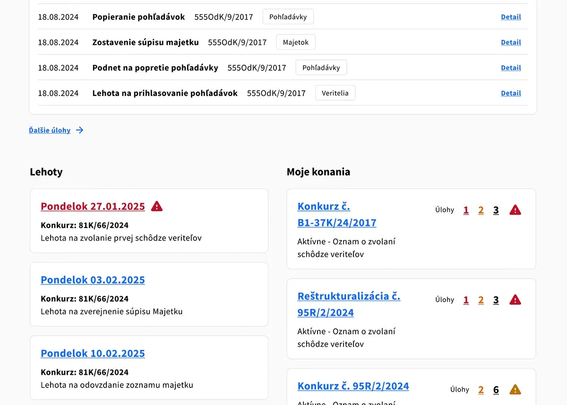567x405 pixels.
Task: Open the deadline Pondelok 10.02.2025
Action: (x=93, y=353)
